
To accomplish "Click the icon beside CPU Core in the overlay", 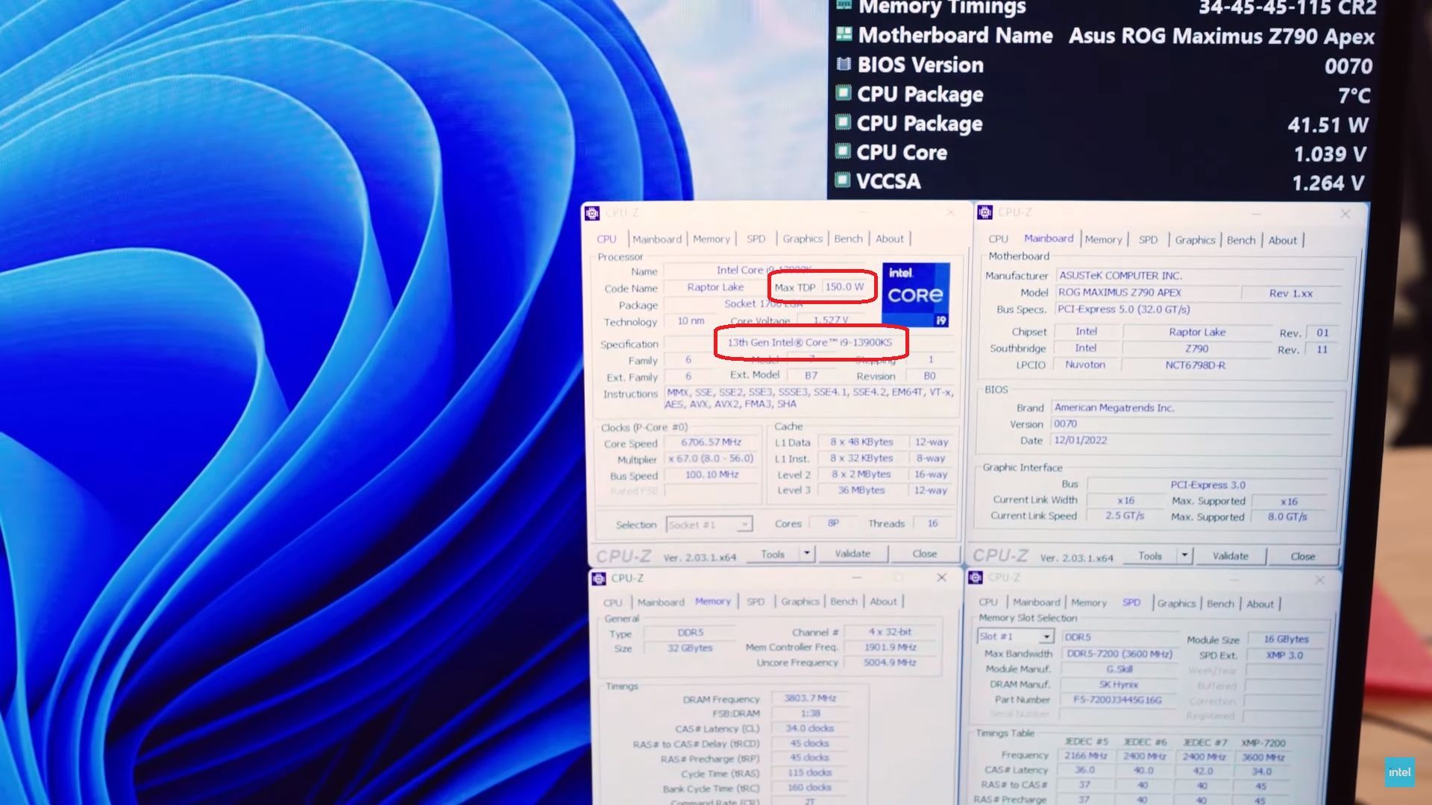I will click(x=844, y=151).
